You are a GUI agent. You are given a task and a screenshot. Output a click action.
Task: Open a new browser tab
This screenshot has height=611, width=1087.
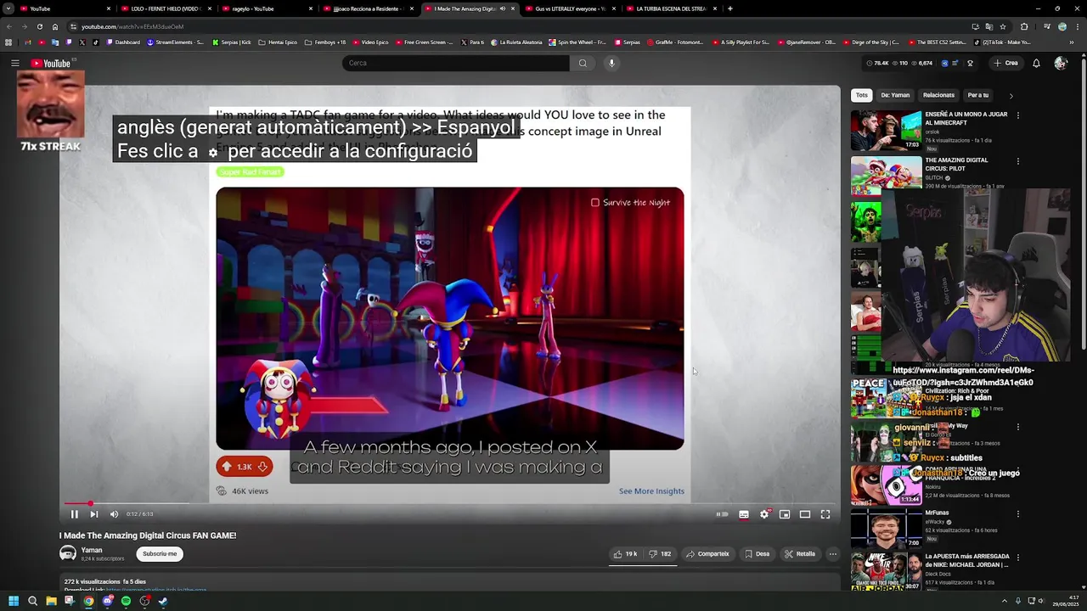click(729, 8)
